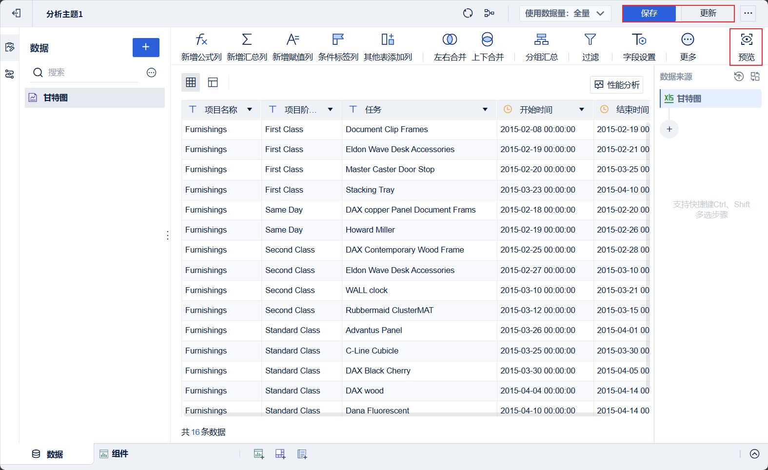Image resolution: width=768 pixels, height=470 pixels.
Task: Click the expand layout icon in 数据来源 panel
Action: pos(755,77)
